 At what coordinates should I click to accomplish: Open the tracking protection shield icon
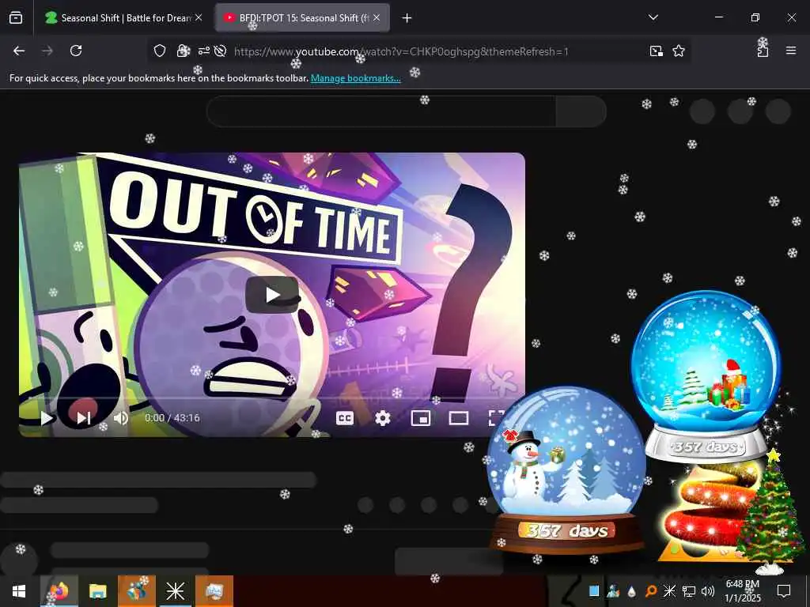[160, 51]
